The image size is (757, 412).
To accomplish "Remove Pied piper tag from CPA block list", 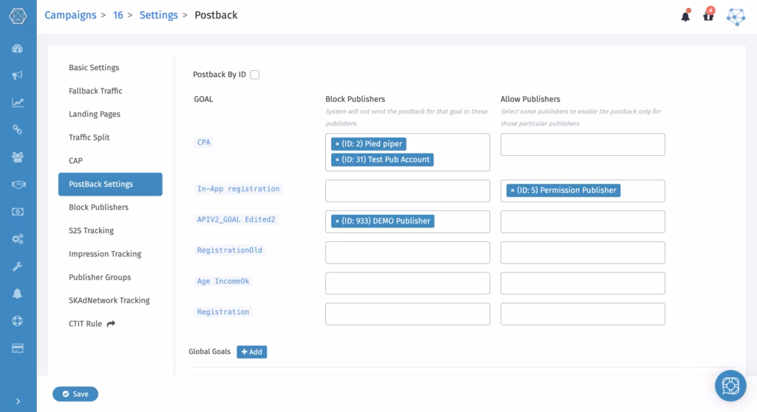I will tap(337, 144).
